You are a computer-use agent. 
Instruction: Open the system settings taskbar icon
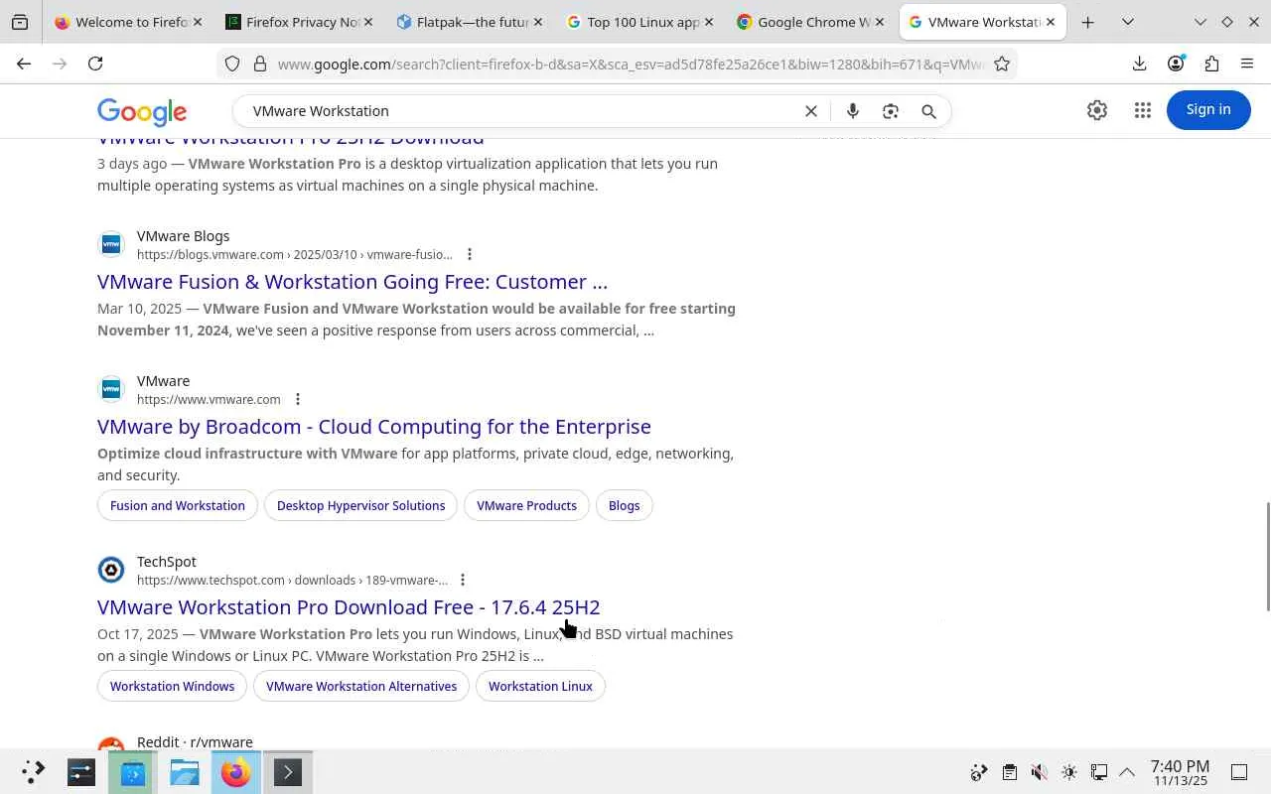pyautogui.click(x=81, y=772)
